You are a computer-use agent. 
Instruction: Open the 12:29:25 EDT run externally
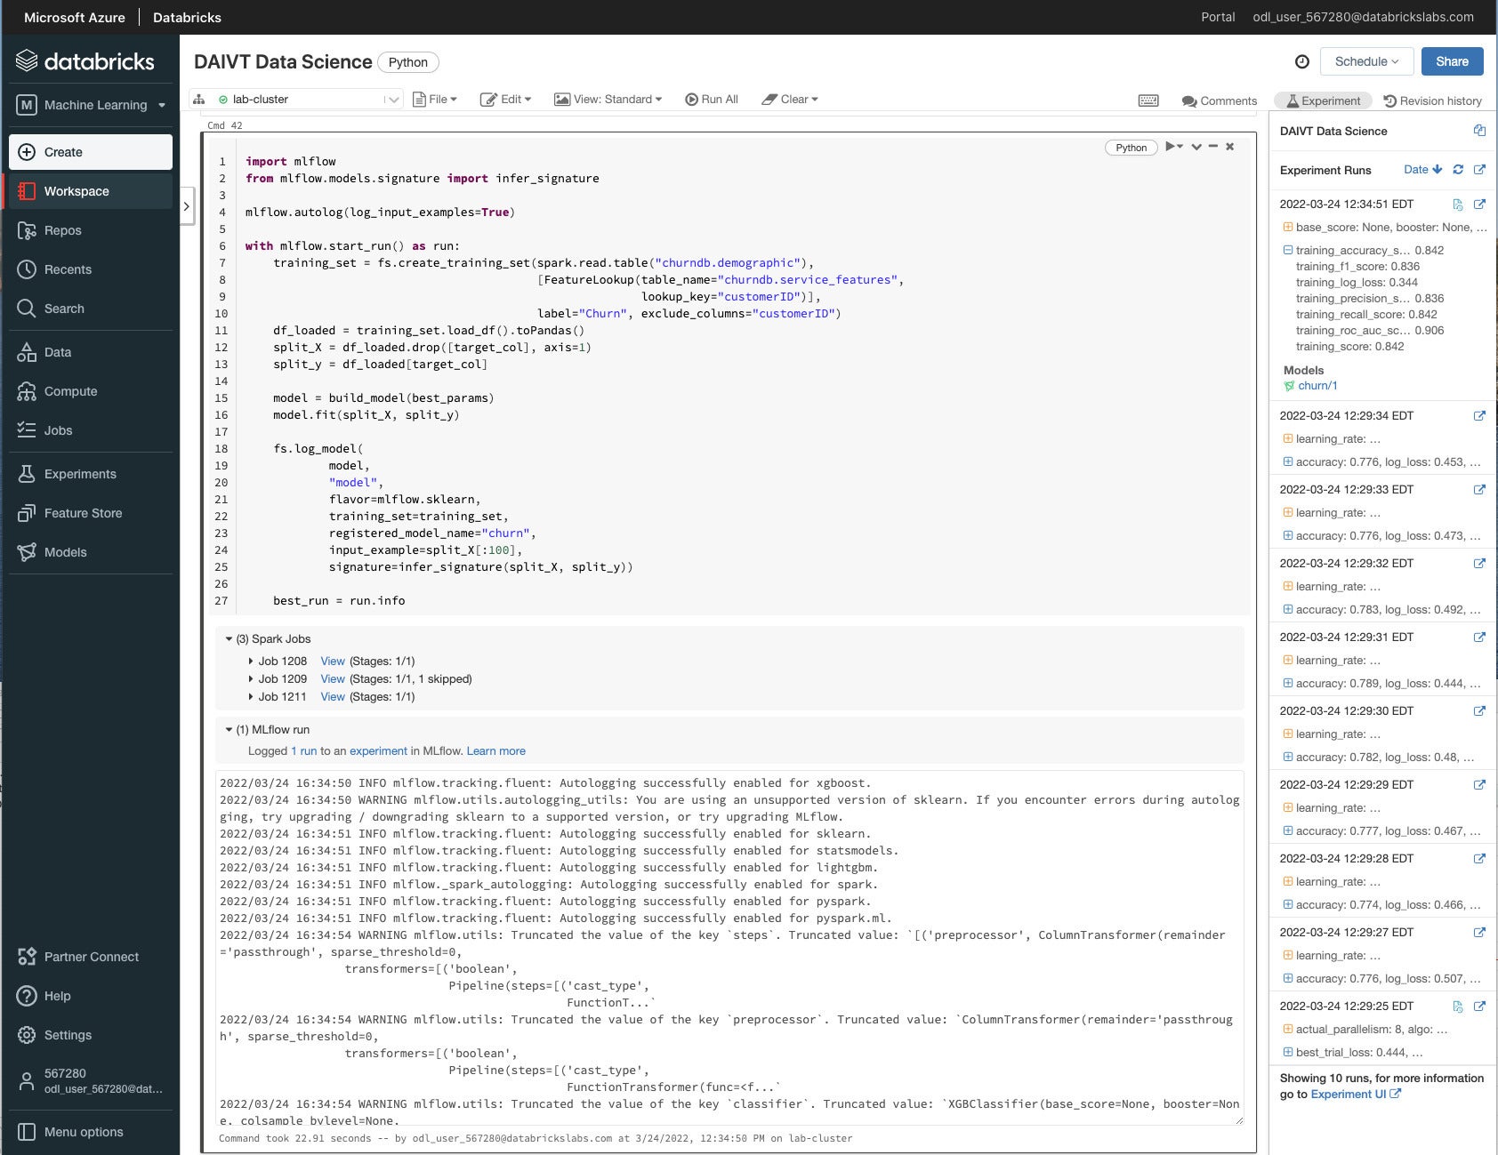[x=1479, y=1007]
